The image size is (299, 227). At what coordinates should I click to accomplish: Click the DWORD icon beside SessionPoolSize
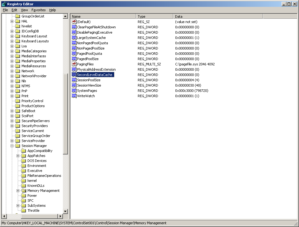(x=74, y=80)
